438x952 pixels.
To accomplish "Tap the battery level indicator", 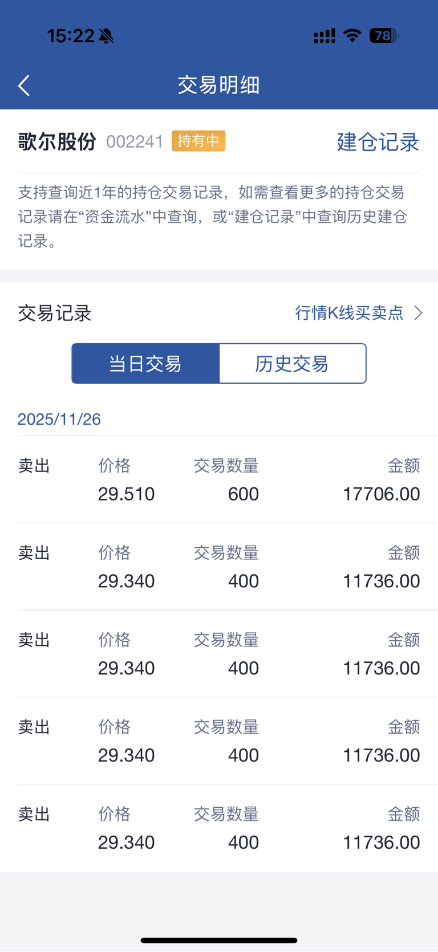I will point(384,36).
